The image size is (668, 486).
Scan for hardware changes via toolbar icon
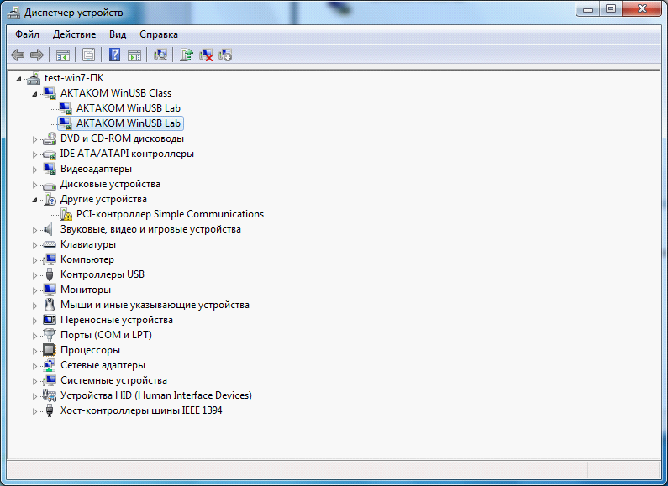(160, 55)
